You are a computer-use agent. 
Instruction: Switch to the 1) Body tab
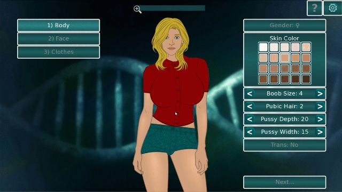click(58, 26)
